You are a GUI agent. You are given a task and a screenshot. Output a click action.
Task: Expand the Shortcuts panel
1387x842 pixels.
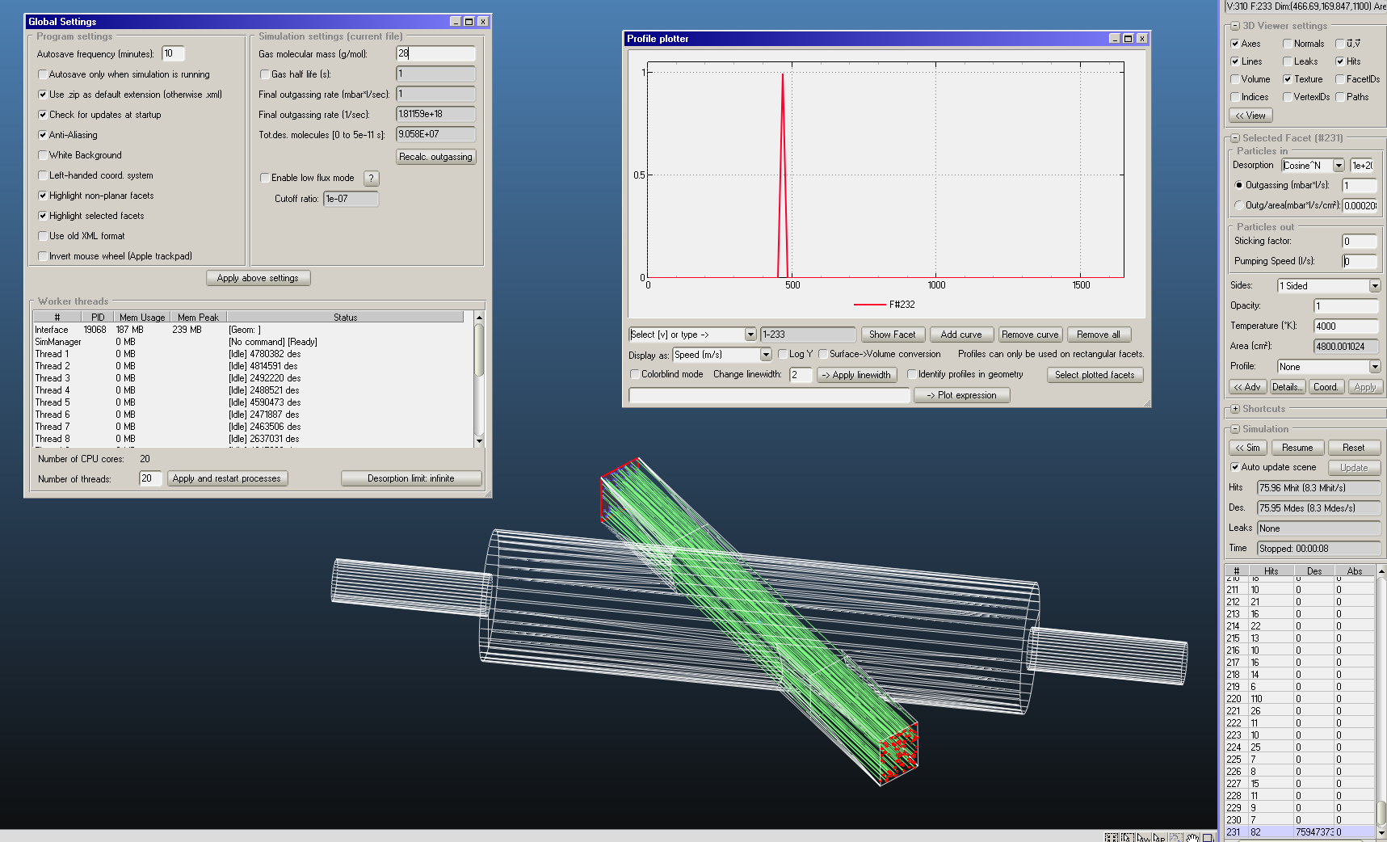click(x=1234, y=409)
